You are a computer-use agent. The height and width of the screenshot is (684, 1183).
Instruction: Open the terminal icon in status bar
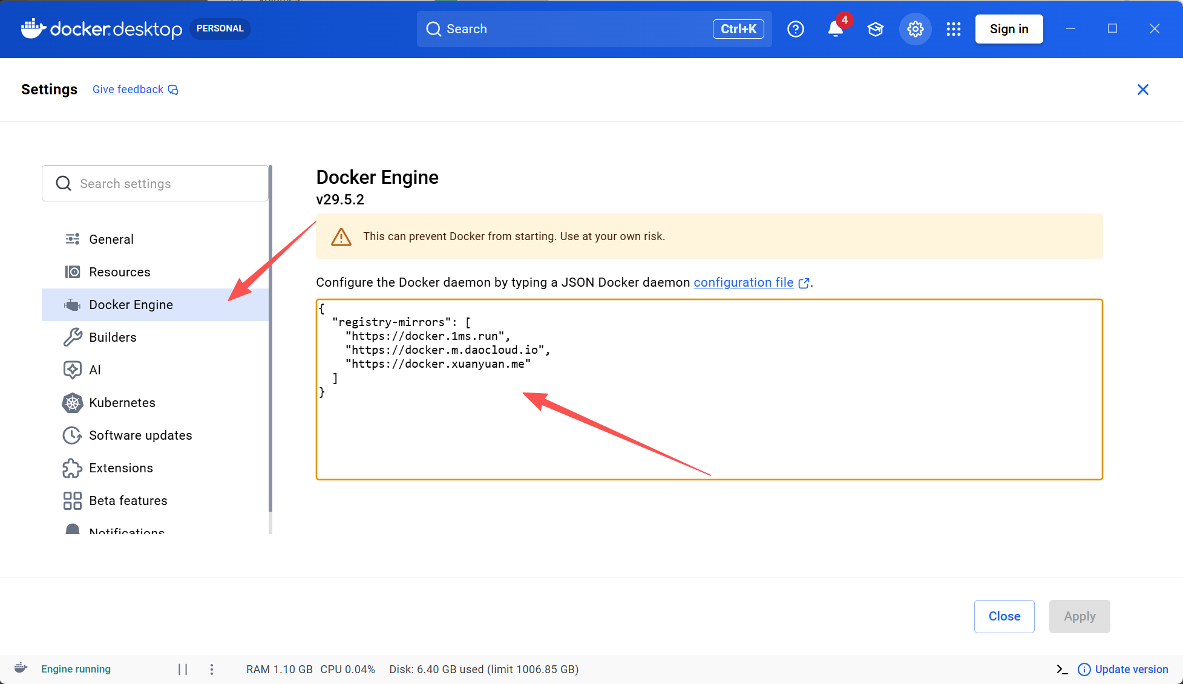pos(1062,669)
